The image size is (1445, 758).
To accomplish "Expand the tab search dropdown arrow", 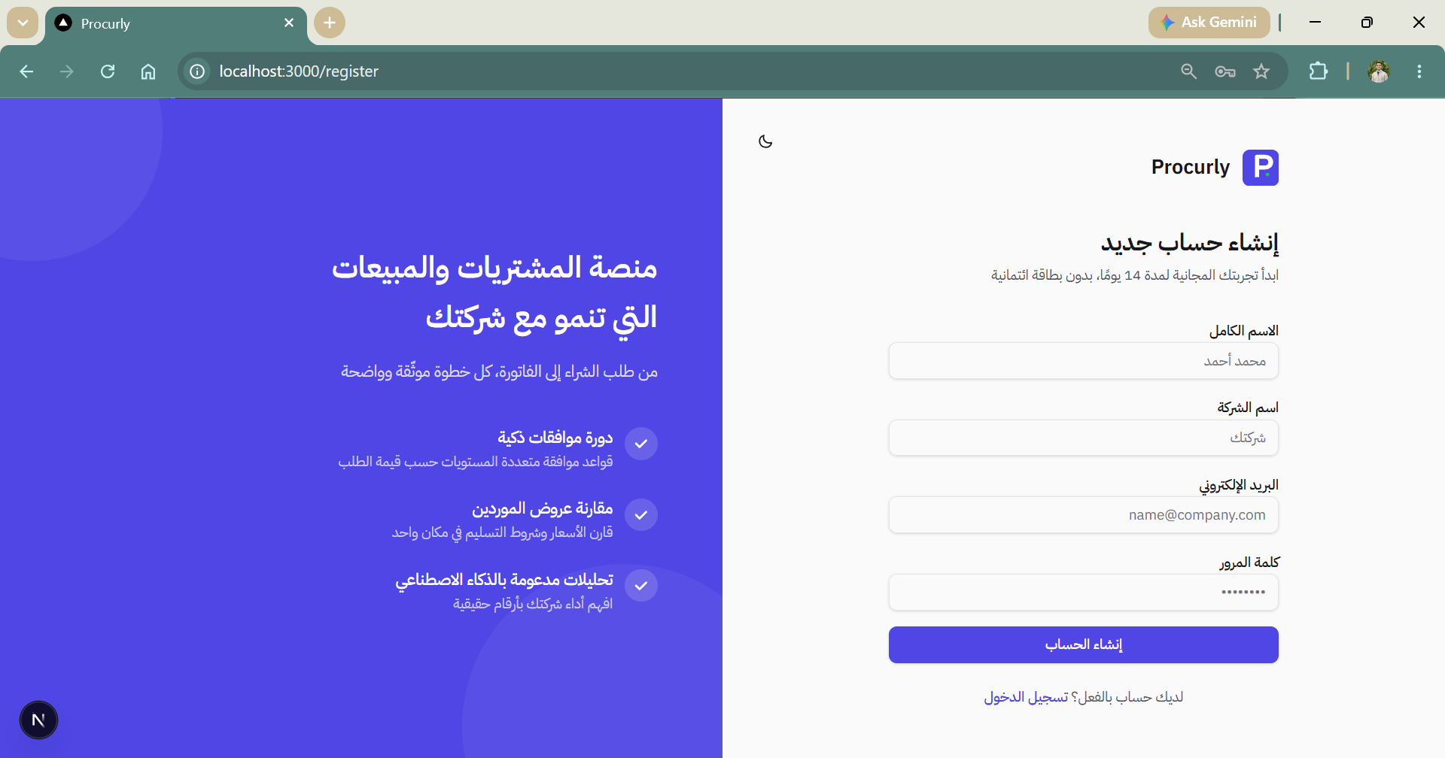I will (23, 23).
